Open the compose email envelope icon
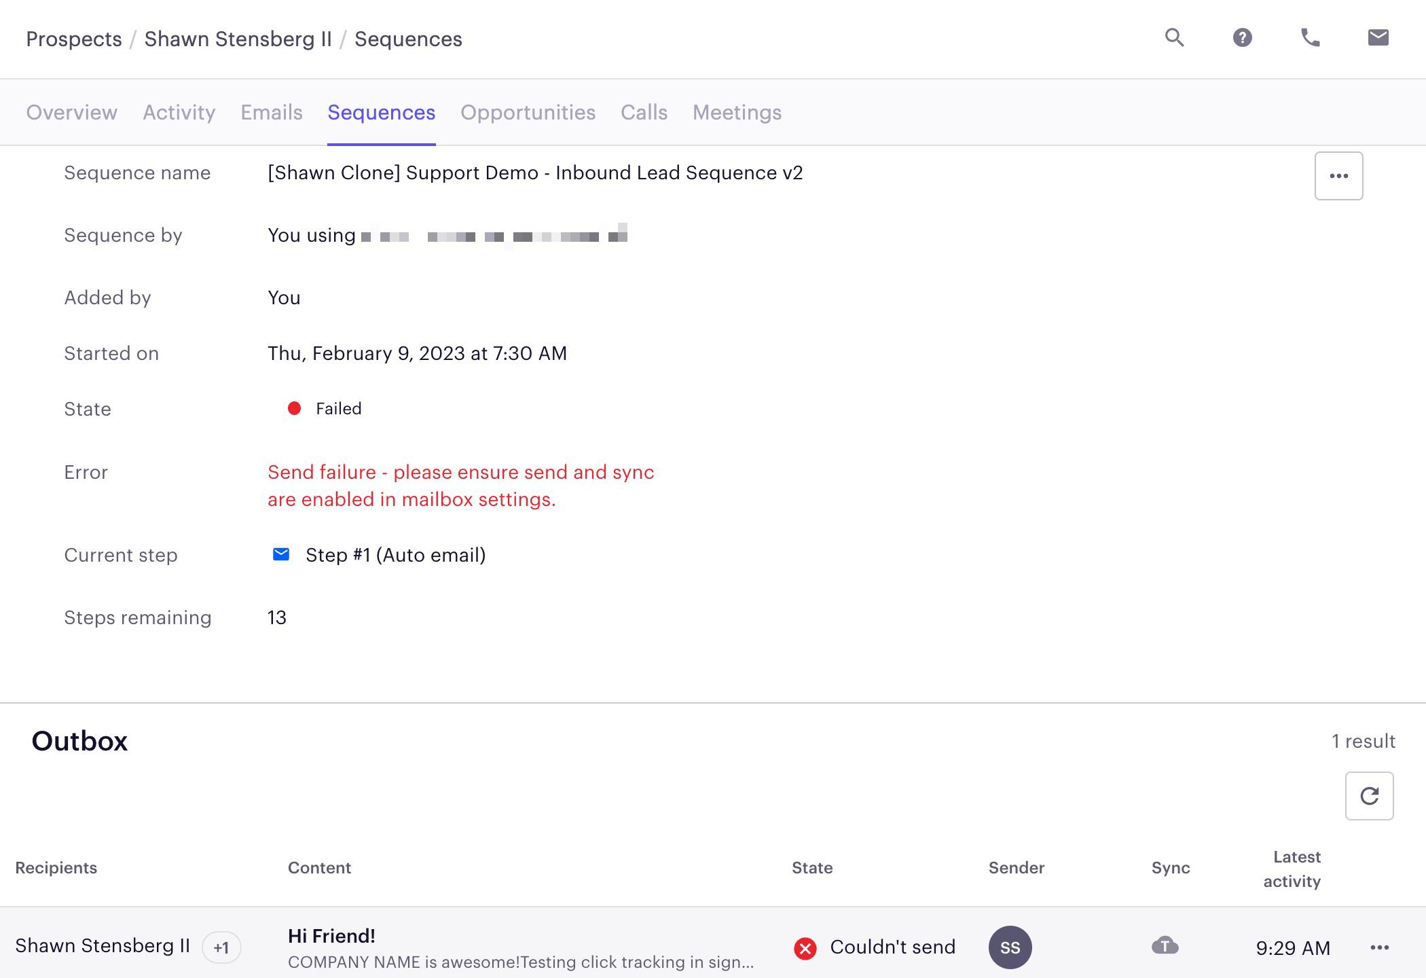This screenshot has width=1426, height=978. tap(1378, 37)
